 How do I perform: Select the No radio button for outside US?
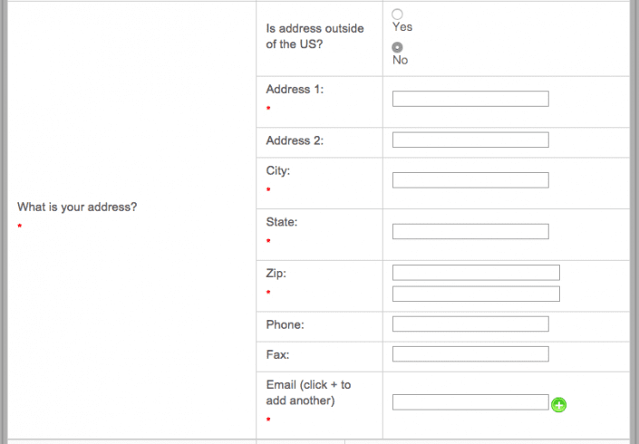point(397,47)
